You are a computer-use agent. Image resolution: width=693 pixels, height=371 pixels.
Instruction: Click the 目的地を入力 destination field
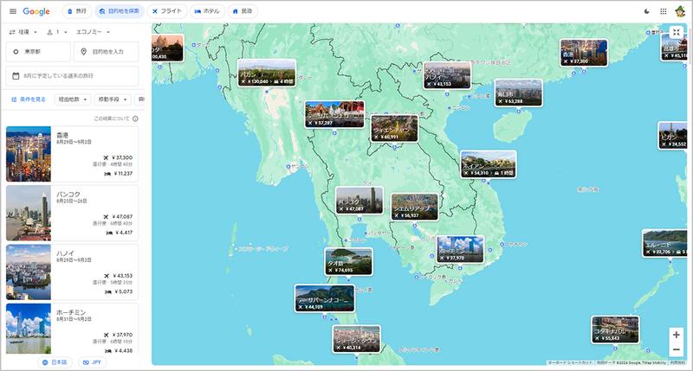point(106,52)
